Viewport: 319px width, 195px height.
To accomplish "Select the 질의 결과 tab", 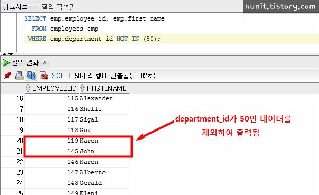I will (x=25, y=62).
